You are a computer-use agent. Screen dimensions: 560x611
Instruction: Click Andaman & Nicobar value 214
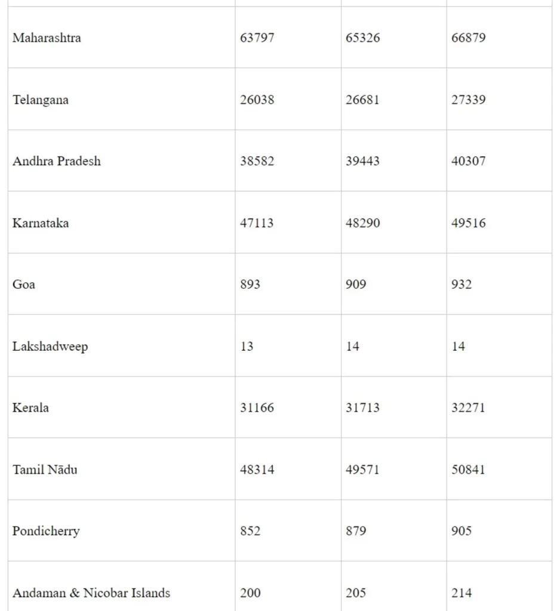click(x=461, y=593)
